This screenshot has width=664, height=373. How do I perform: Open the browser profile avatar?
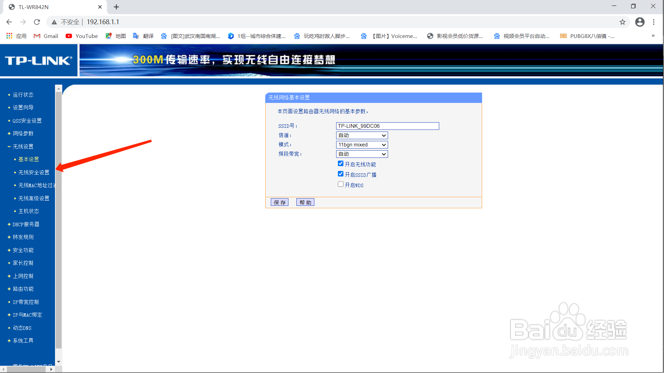click(639, 22)
